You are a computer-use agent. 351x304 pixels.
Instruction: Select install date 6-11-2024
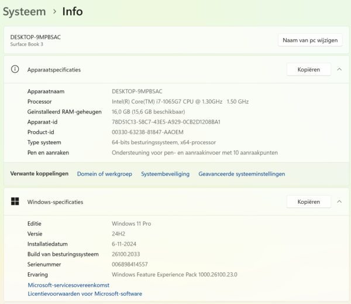(x=124, y=244)
